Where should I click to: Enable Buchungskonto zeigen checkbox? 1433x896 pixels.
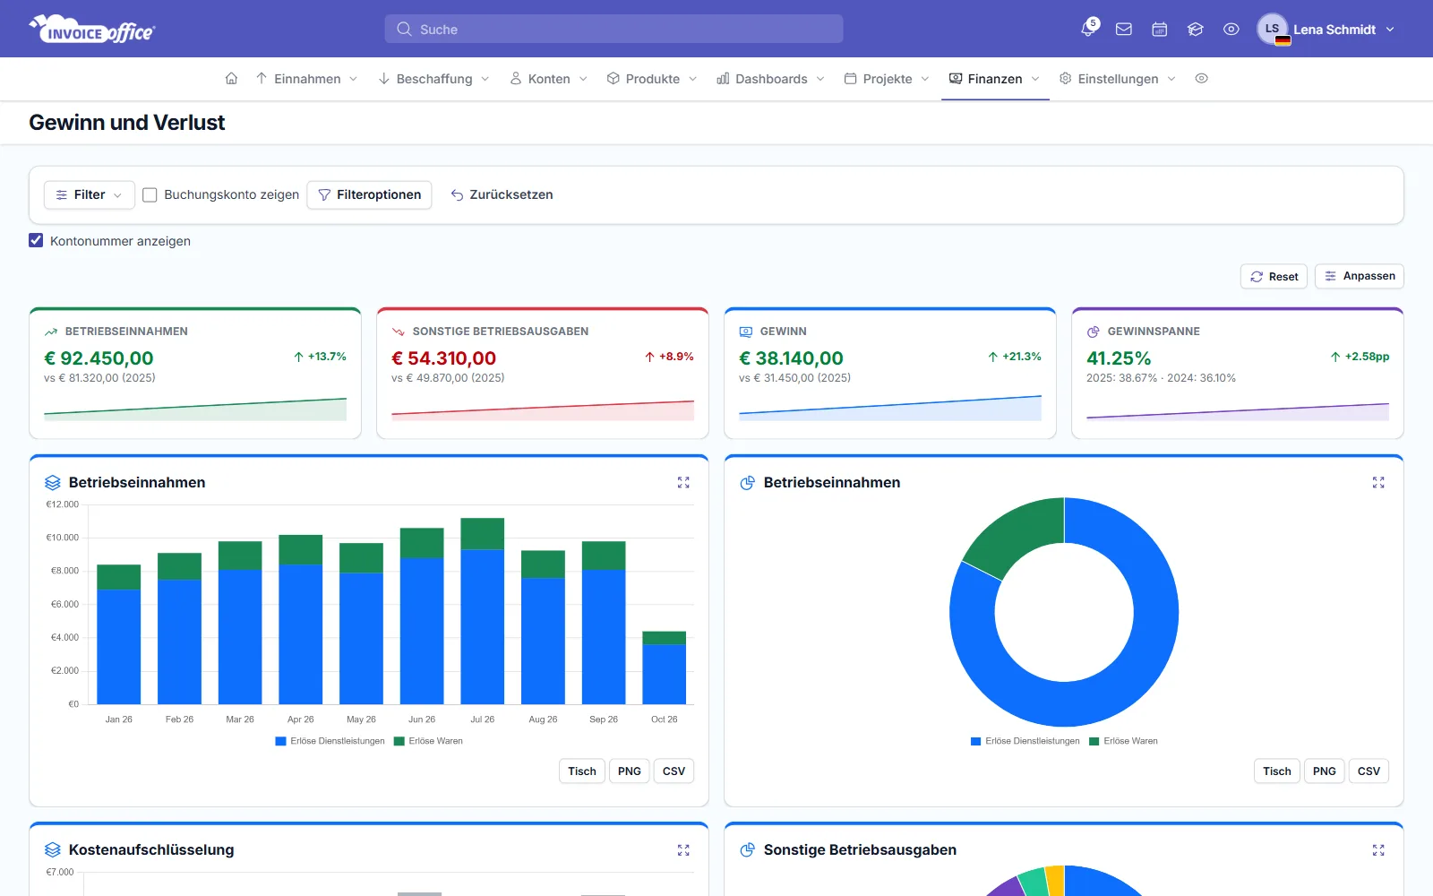(x=150, y=194)
